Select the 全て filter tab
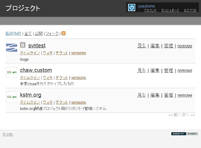 (x=28, y=33)
